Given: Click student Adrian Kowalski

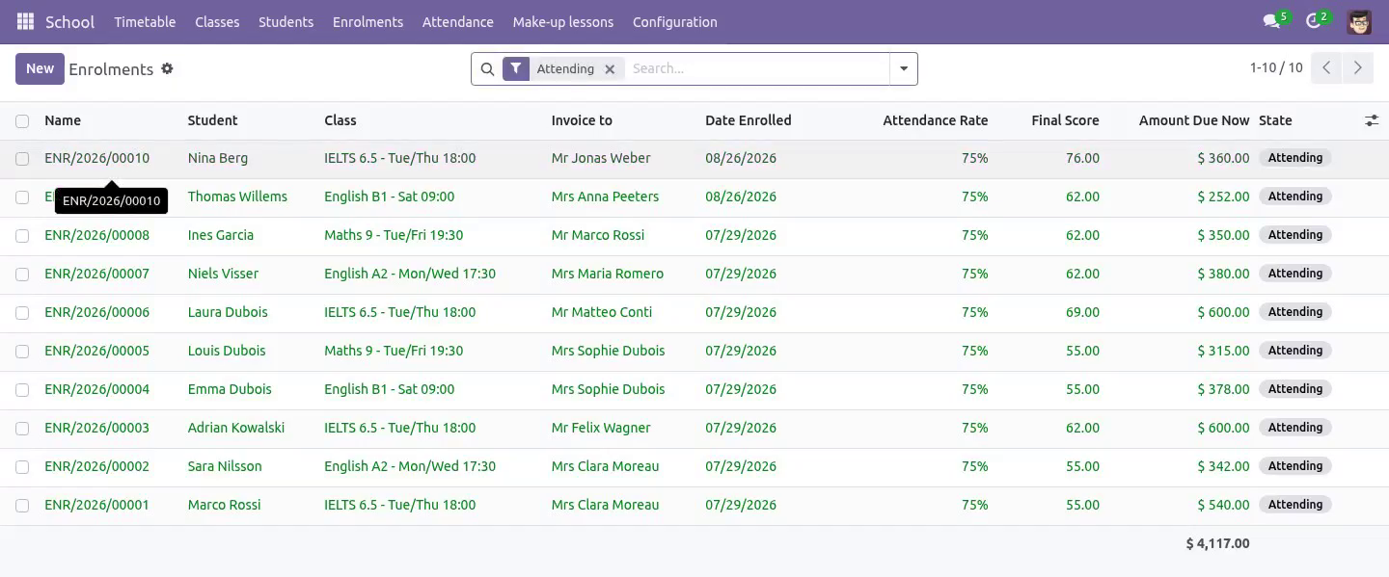Looking at the screenshot, I should tap(236, 428).
